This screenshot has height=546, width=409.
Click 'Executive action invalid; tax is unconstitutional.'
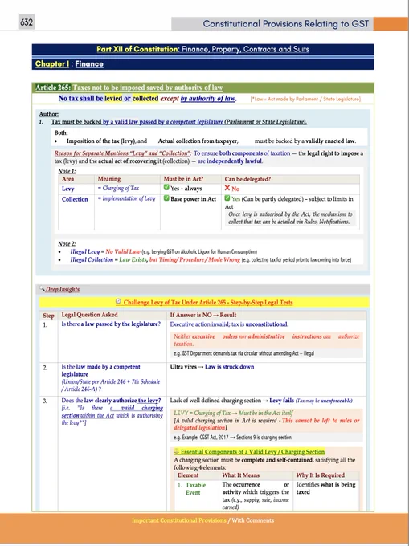pyautogui.click(x=229, y=324)
